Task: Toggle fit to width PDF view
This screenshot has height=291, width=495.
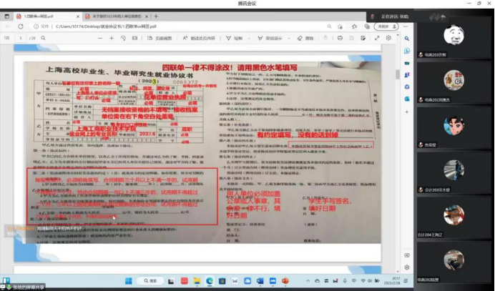Action: pos(134,38)
